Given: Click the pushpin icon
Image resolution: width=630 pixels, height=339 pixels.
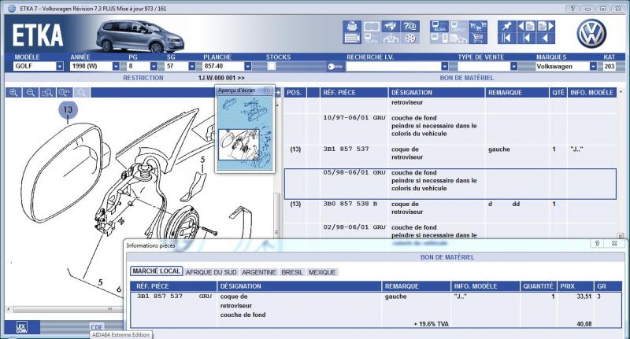Looking at the screenshot, I should pyautogui.click(x=506, y=27).
